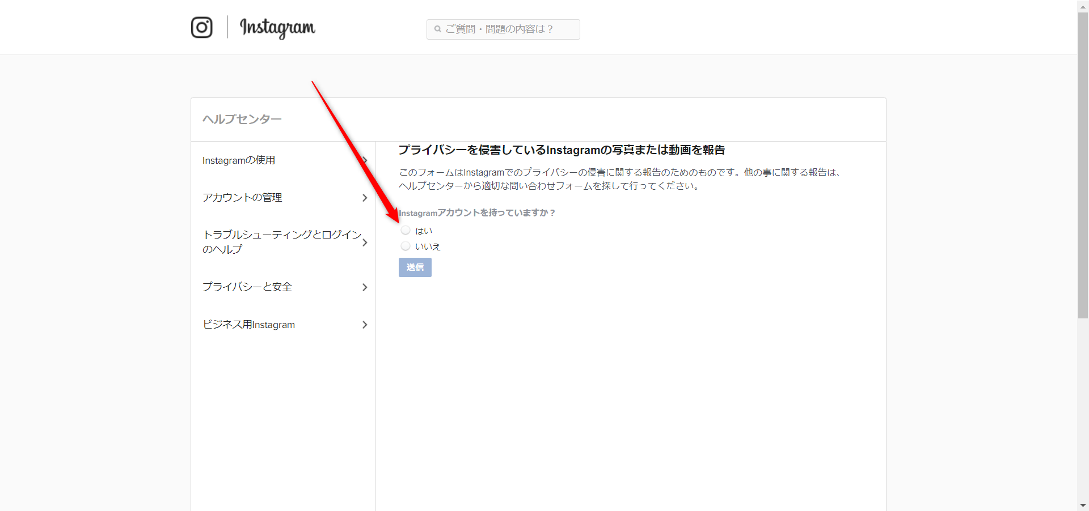The image size is (1089, 511).
Task: Expand chevron beside プライバシーと安全
Action: point(365,287)
